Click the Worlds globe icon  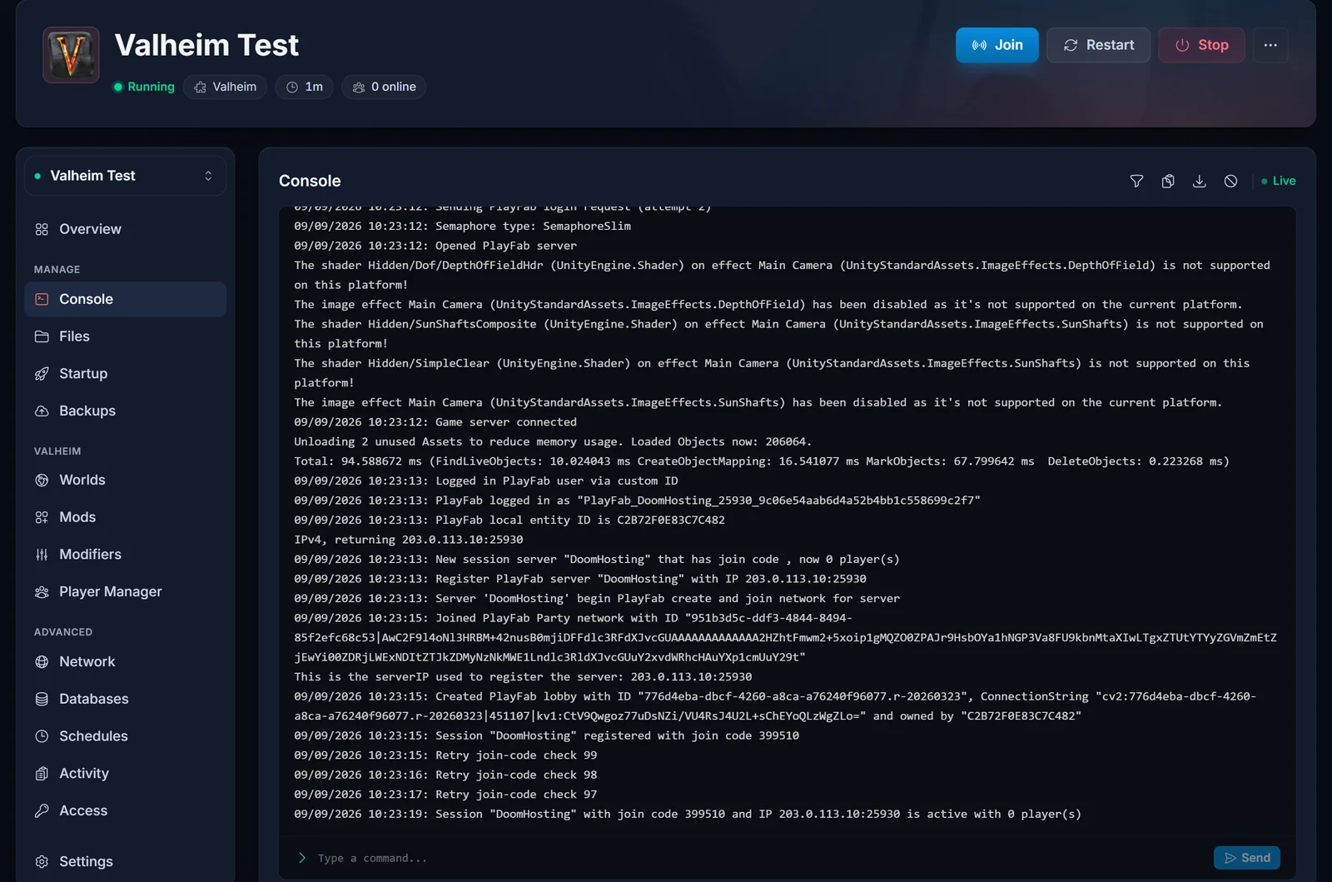42,480
